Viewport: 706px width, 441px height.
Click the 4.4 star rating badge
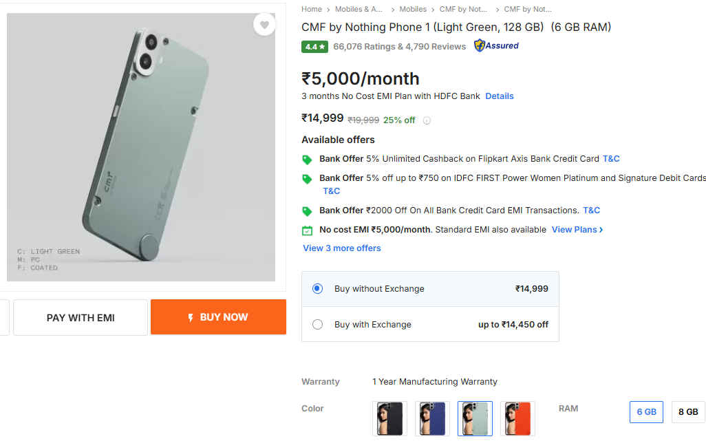point(314,47)
